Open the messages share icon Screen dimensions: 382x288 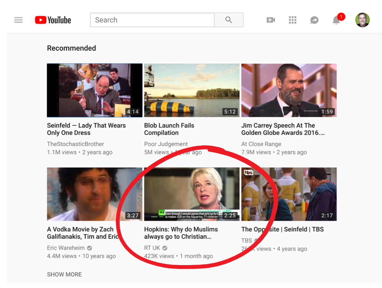coord(314,20)
